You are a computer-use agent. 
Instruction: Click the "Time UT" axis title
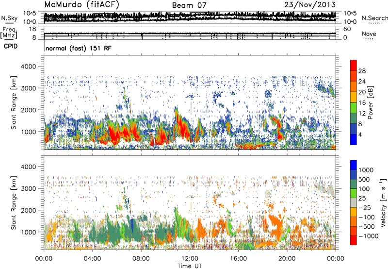190,266
